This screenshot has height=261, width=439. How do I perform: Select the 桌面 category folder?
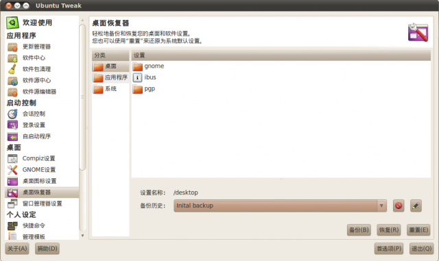110,66
